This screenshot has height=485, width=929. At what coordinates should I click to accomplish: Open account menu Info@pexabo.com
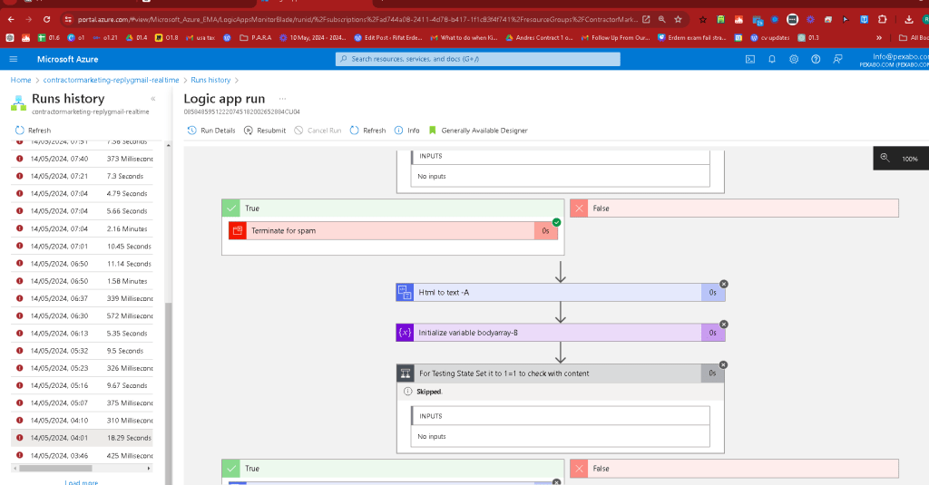[x=895, y=60]
